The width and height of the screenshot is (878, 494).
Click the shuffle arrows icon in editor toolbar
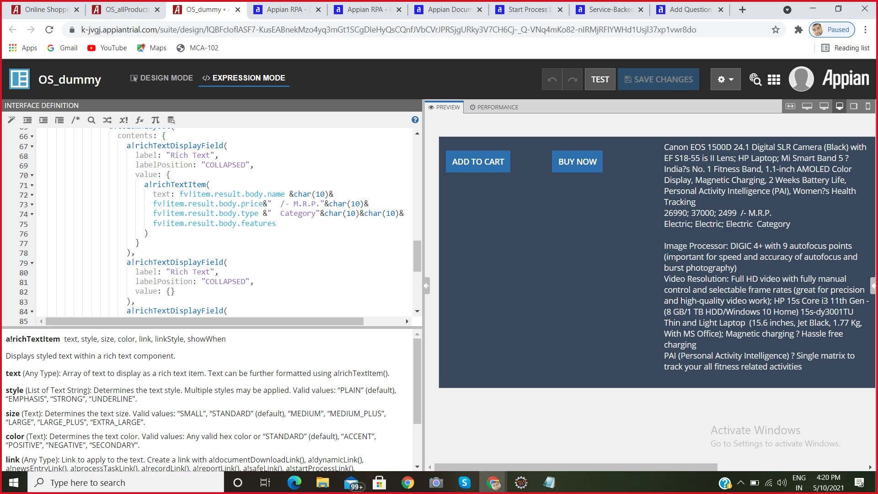107,120
